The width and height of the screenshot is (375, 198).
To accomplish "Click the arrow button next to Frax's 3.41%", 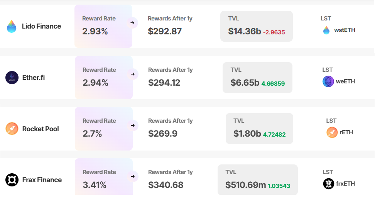I will click(133, 176).
